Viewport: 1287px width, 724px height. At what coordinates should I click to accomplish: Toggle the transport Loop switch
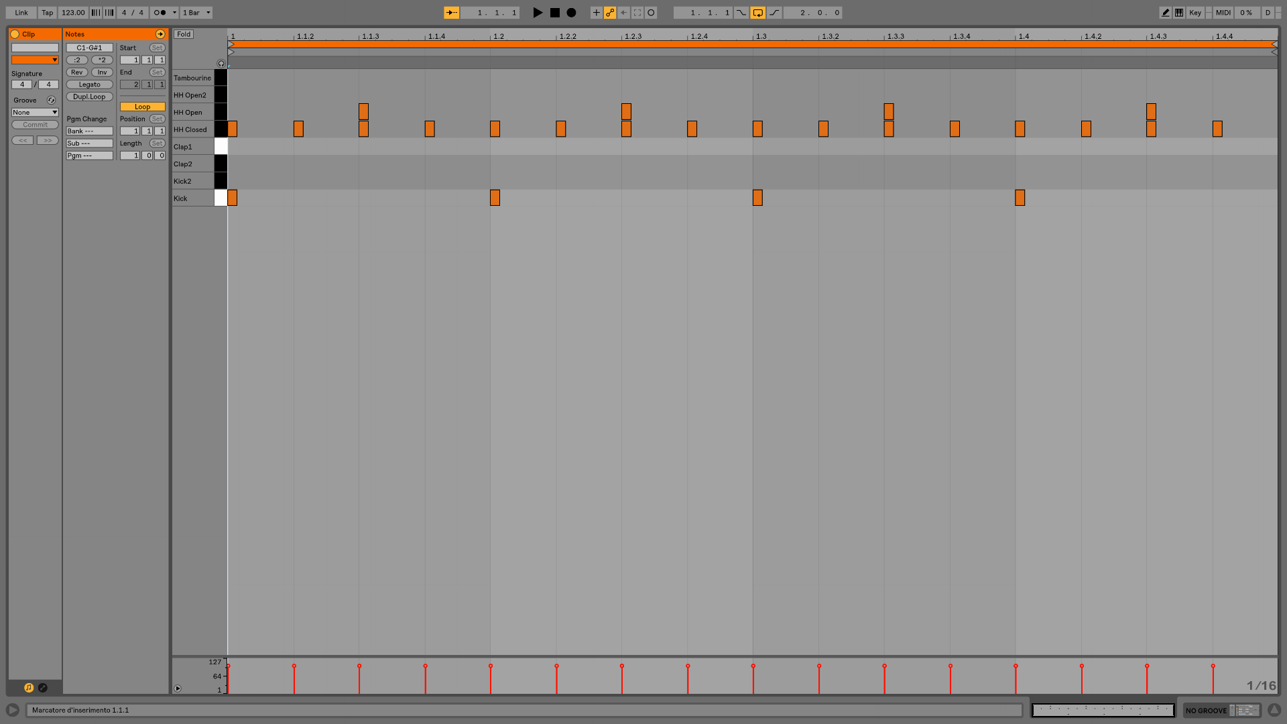[757, 13]
